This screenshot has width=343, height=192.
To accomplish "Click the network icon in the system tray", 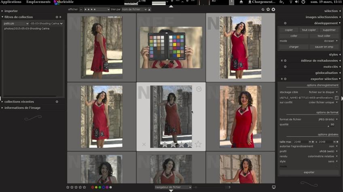I will click(x=291, y=2).
